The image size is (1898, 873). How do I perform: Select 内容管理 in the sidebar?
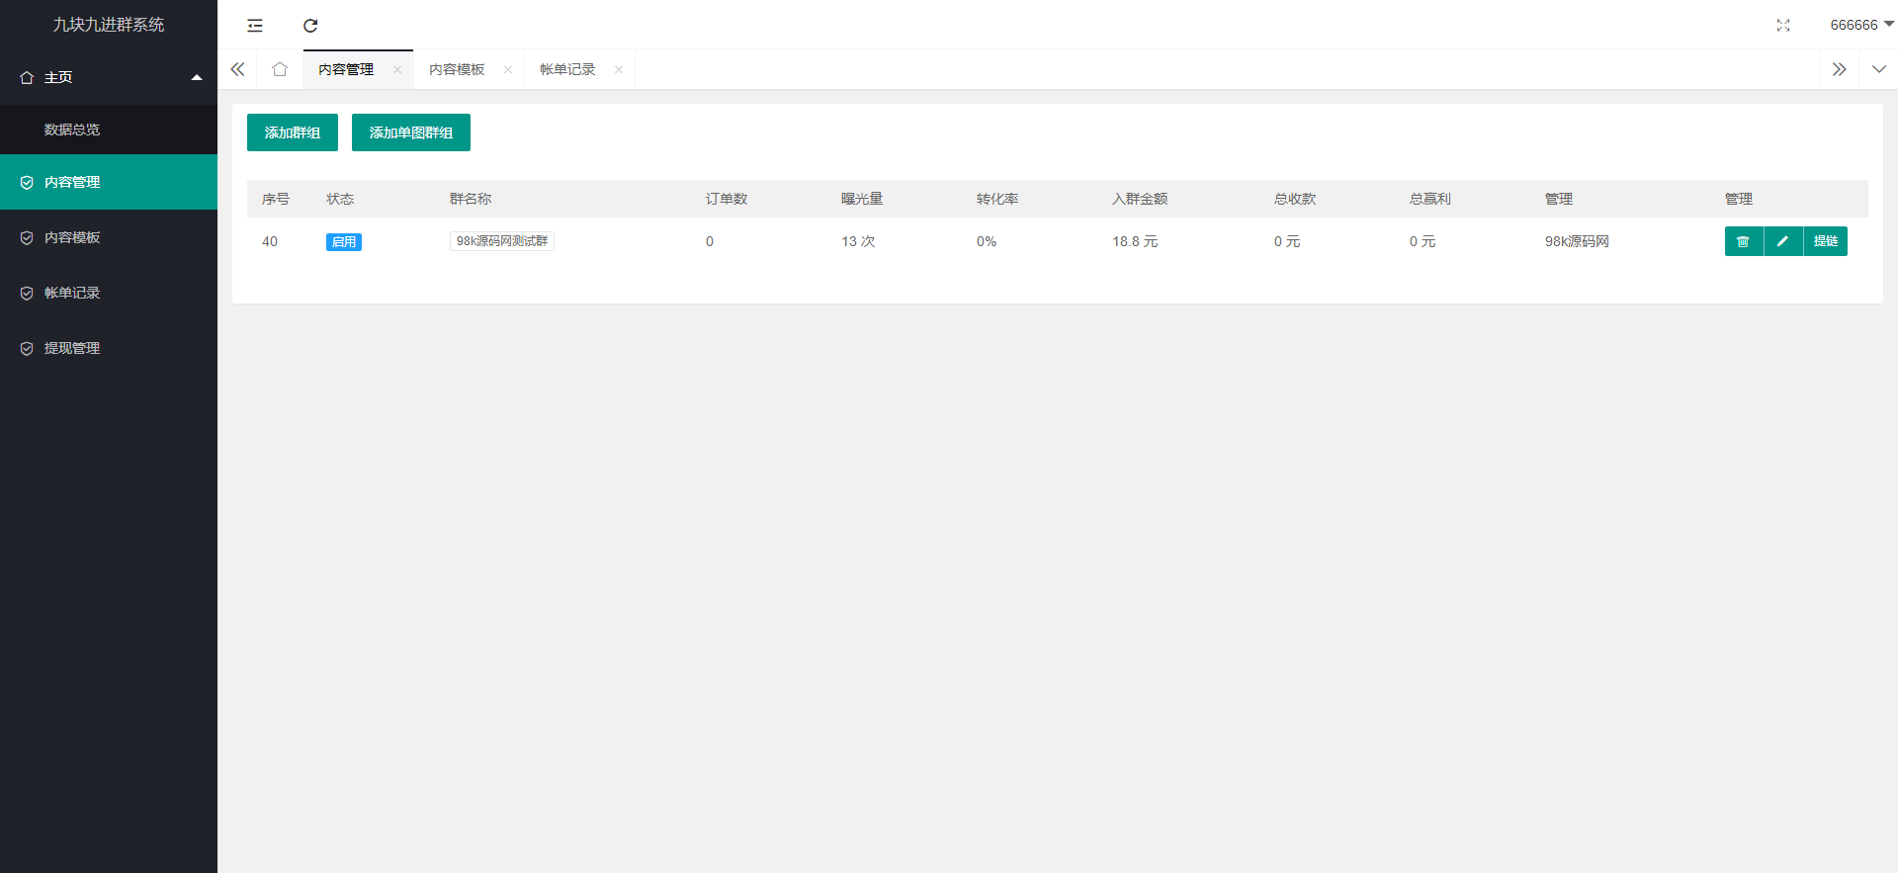click(x=109, y=182)
